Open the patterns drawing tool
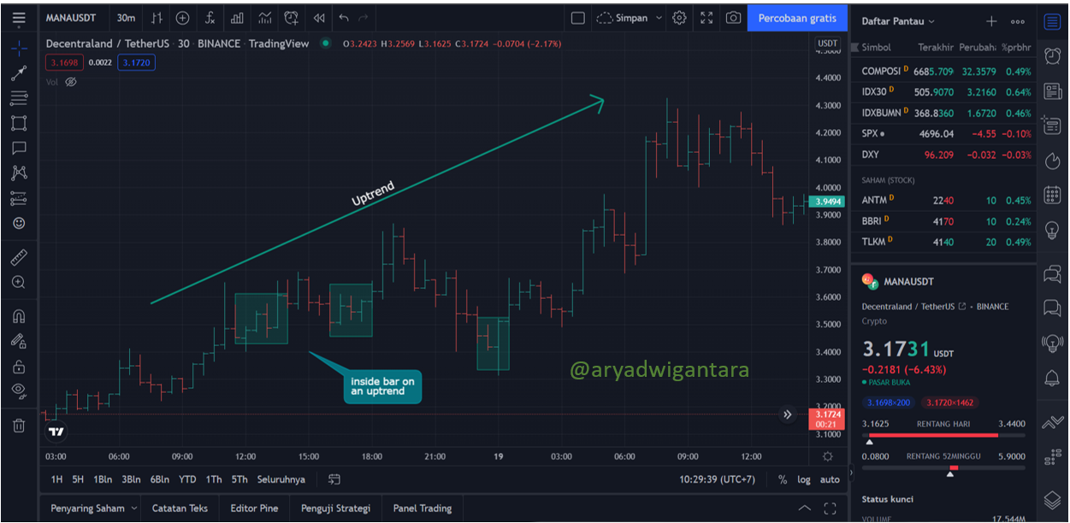 [x=19, y=173]
